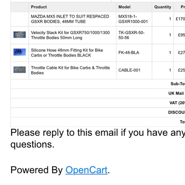
Task: Click the Silicone Hose 48mm Fitting Kit name
Action: tap(67, 53)
